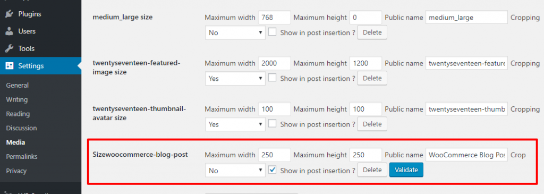Select the Maximum height field with 1200
The image size is (544, 194).
point(365,63)
